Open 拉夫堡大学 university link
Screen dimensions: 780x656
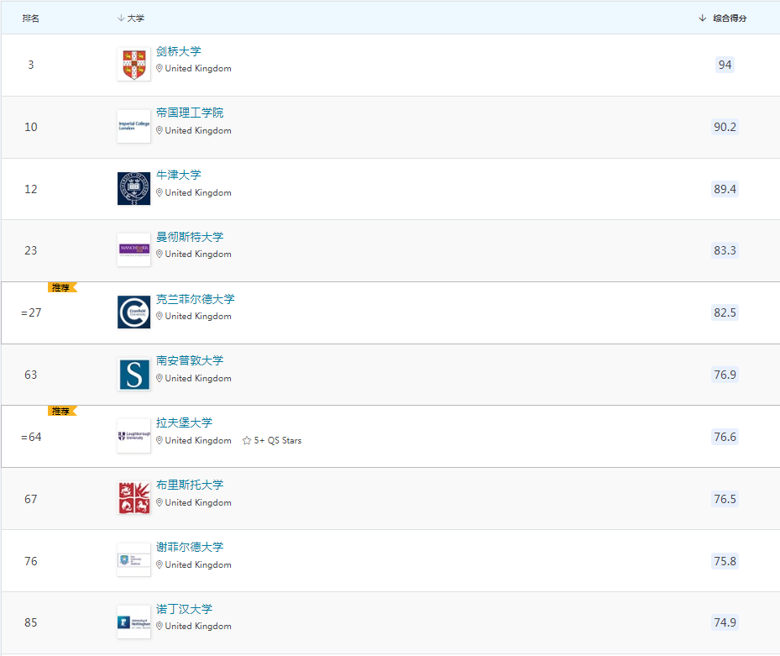click(x=184, y=422)
